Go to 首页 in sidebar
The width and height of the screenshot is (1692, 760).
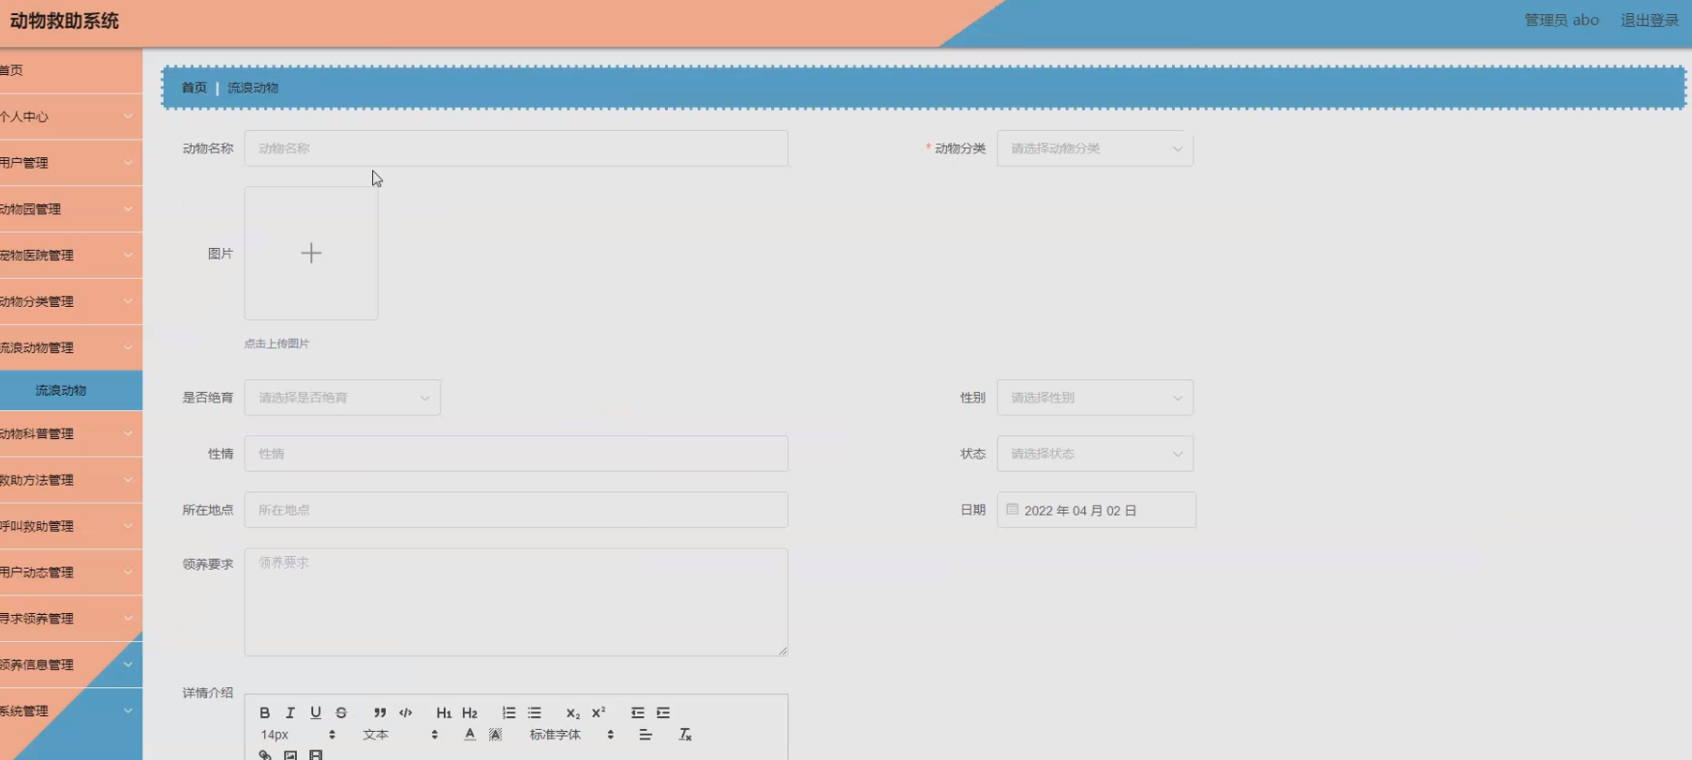point(71,70)
